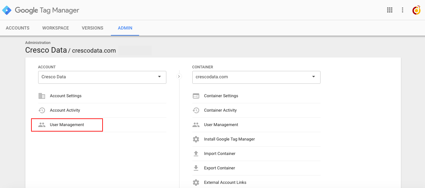Switch to the Workspace tab
This screenshot has width=425, height=188.
click(56, 28)
